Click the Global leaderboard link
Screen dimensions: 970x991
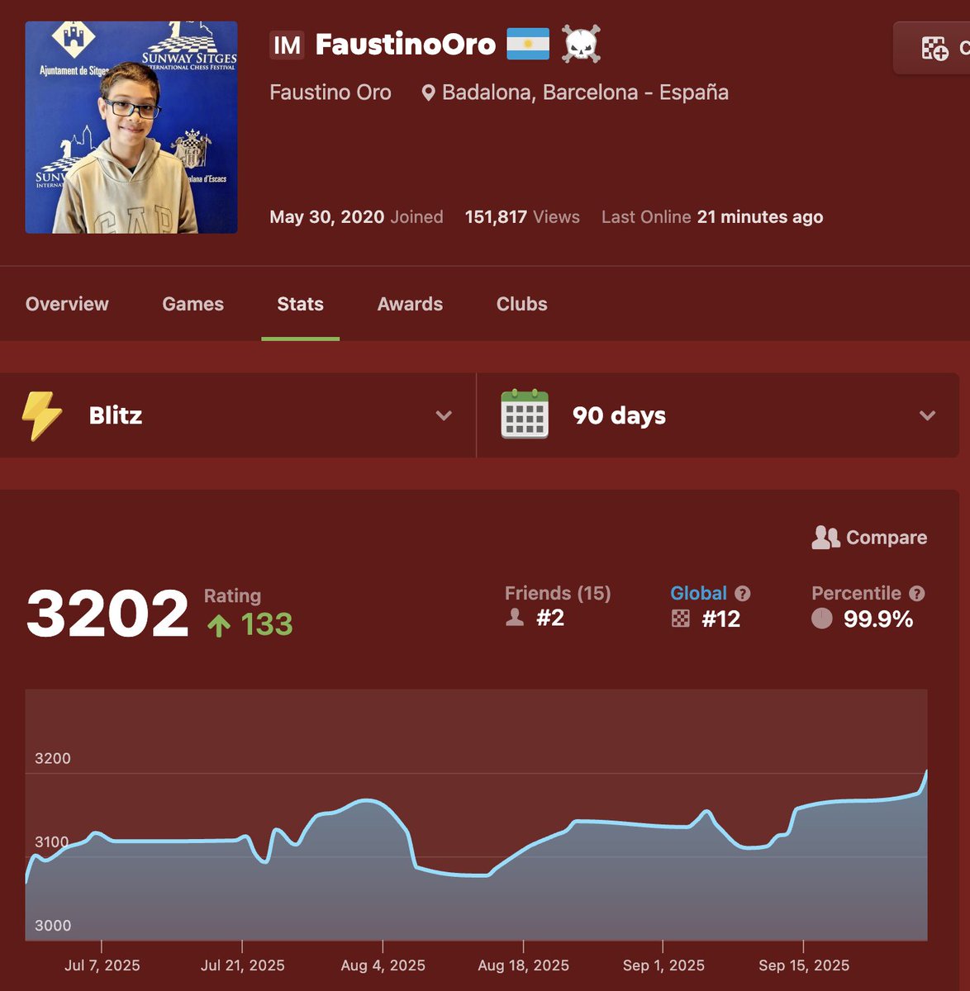698,593
